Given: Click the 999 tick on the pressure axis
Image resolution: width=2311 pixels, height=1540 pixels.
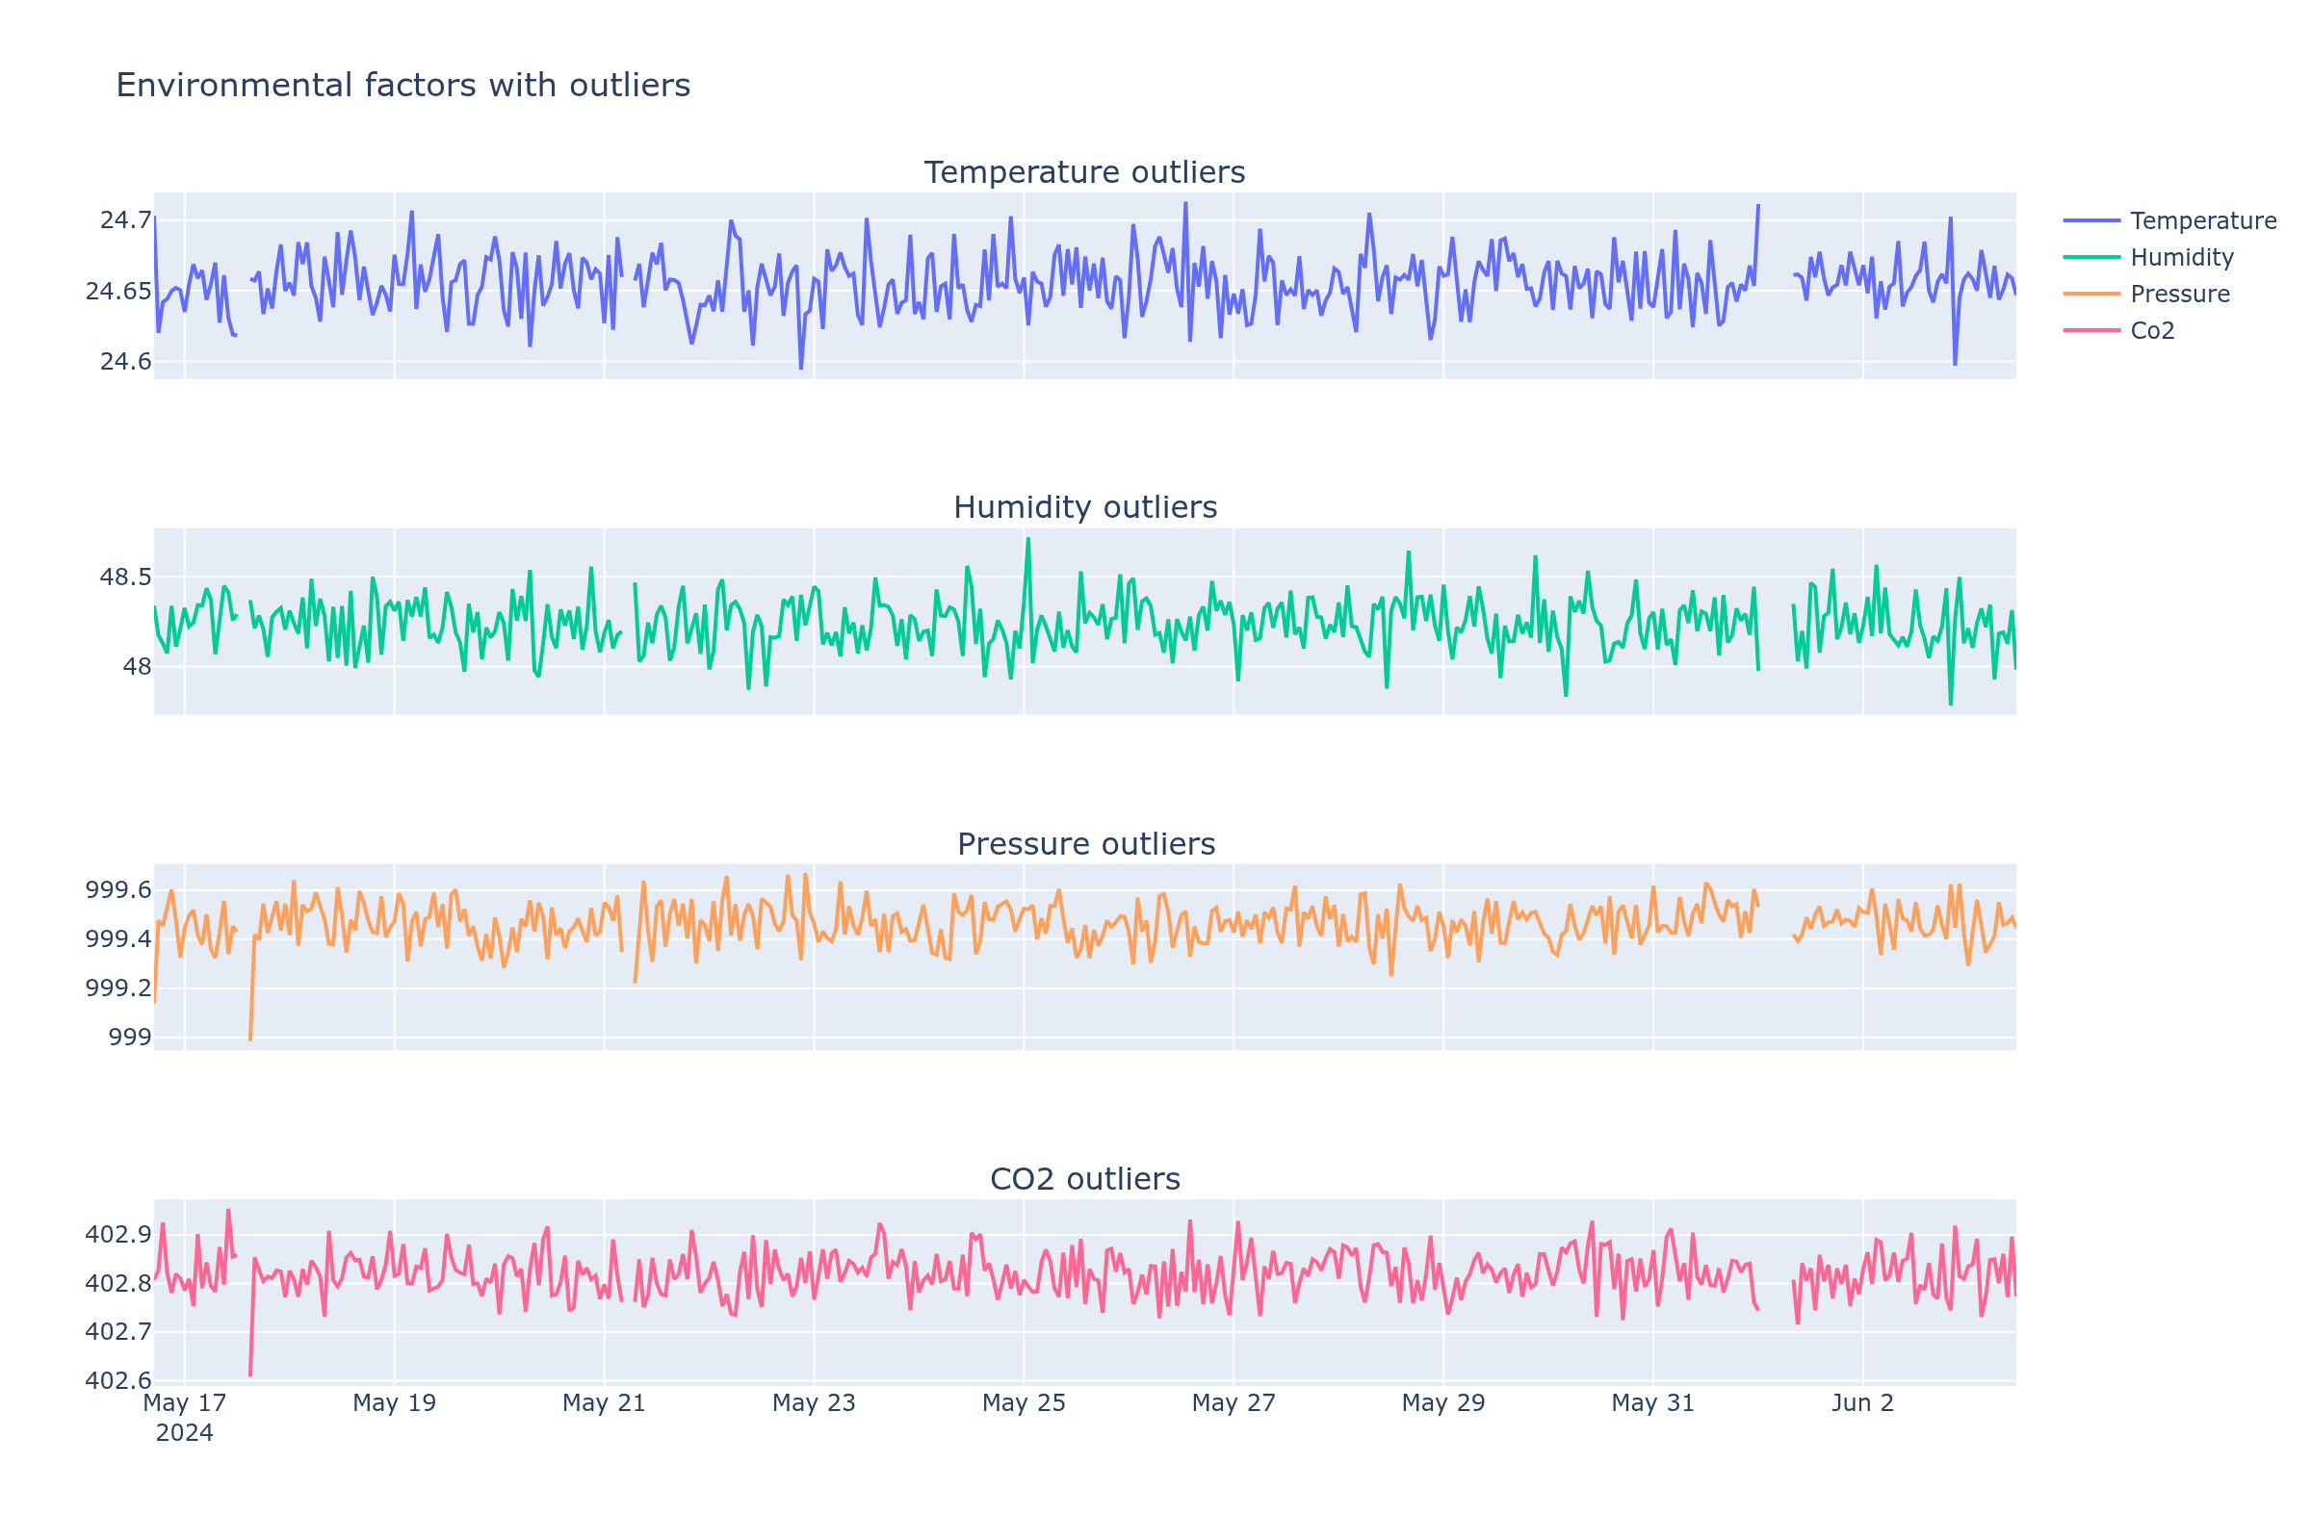Looking at the screenshot, I should point(128,1038).
